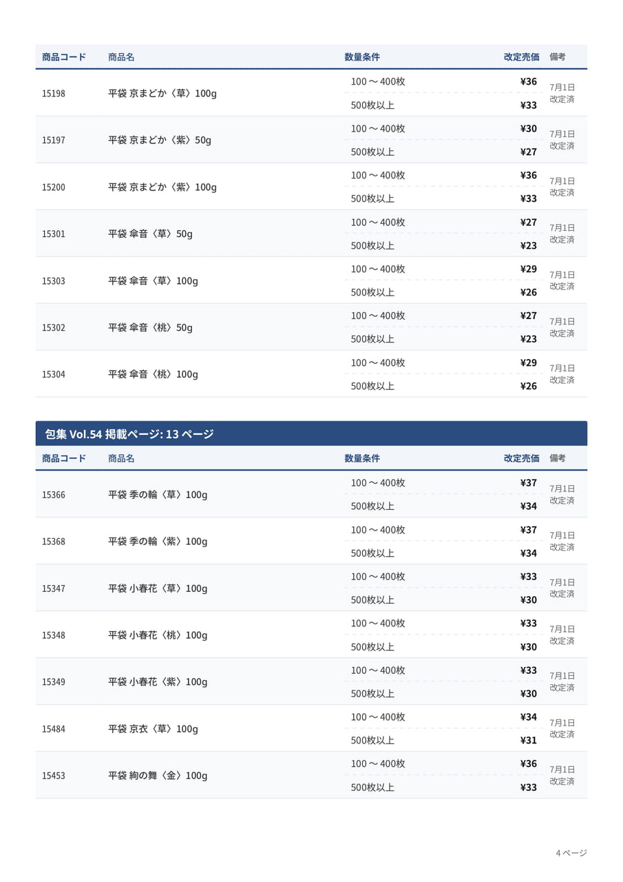Select product code 15200
623x882 pixels.
(54, 187)
